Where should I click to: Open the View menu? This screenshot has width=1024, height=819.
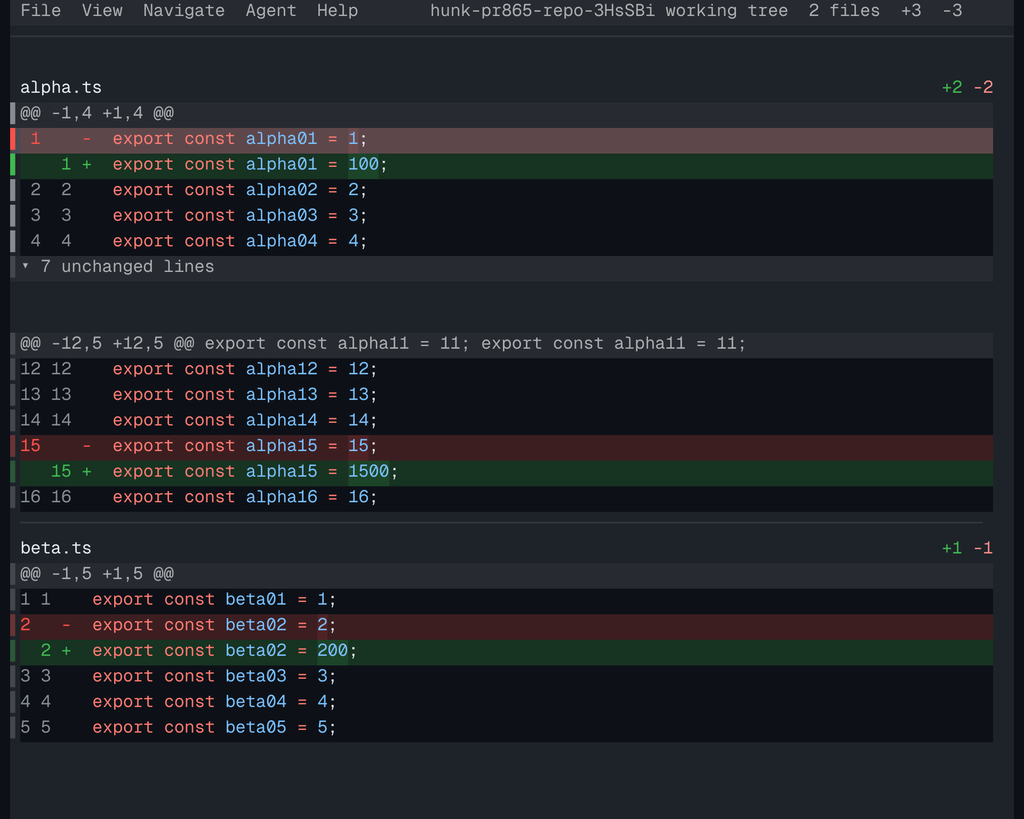click(102, 11)
